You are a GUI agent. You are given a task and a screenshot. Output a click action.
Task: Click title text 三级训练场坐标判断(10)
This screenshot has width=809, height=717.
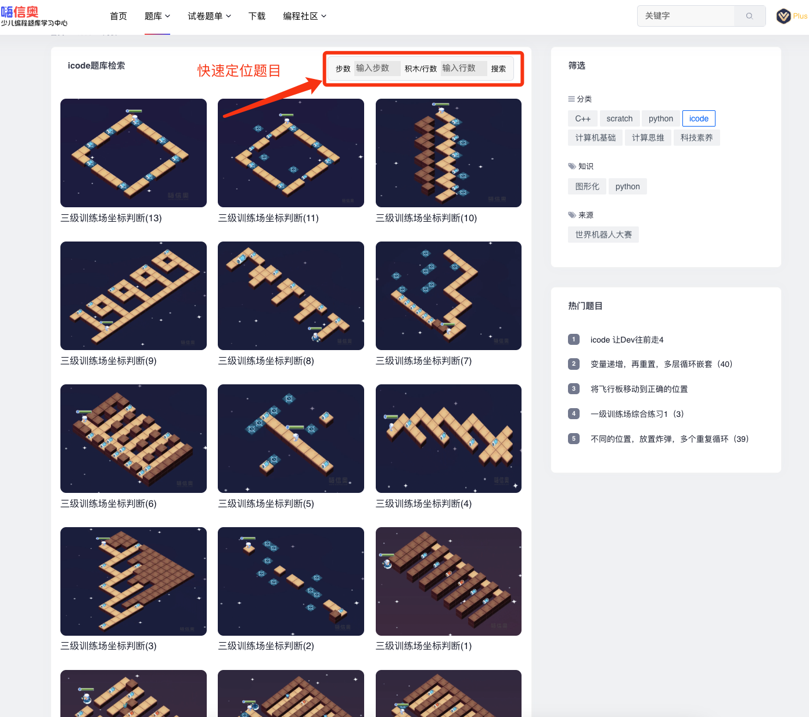pos(426,218)
